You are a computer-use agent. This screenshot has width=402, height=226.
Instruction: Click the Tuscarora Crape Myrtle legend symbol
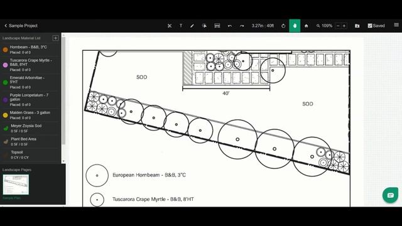point(97,200)
